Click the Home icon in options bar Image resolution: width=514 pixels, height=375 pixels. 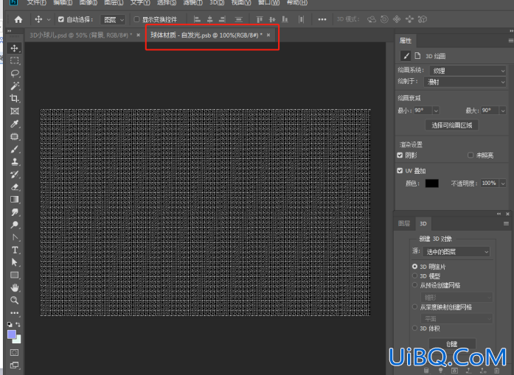pyautogui.click(x=18, y=20)
